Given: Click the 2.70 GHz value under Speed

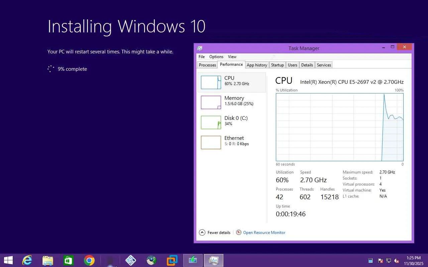Looking at the screenshot, I should [313, 180].
